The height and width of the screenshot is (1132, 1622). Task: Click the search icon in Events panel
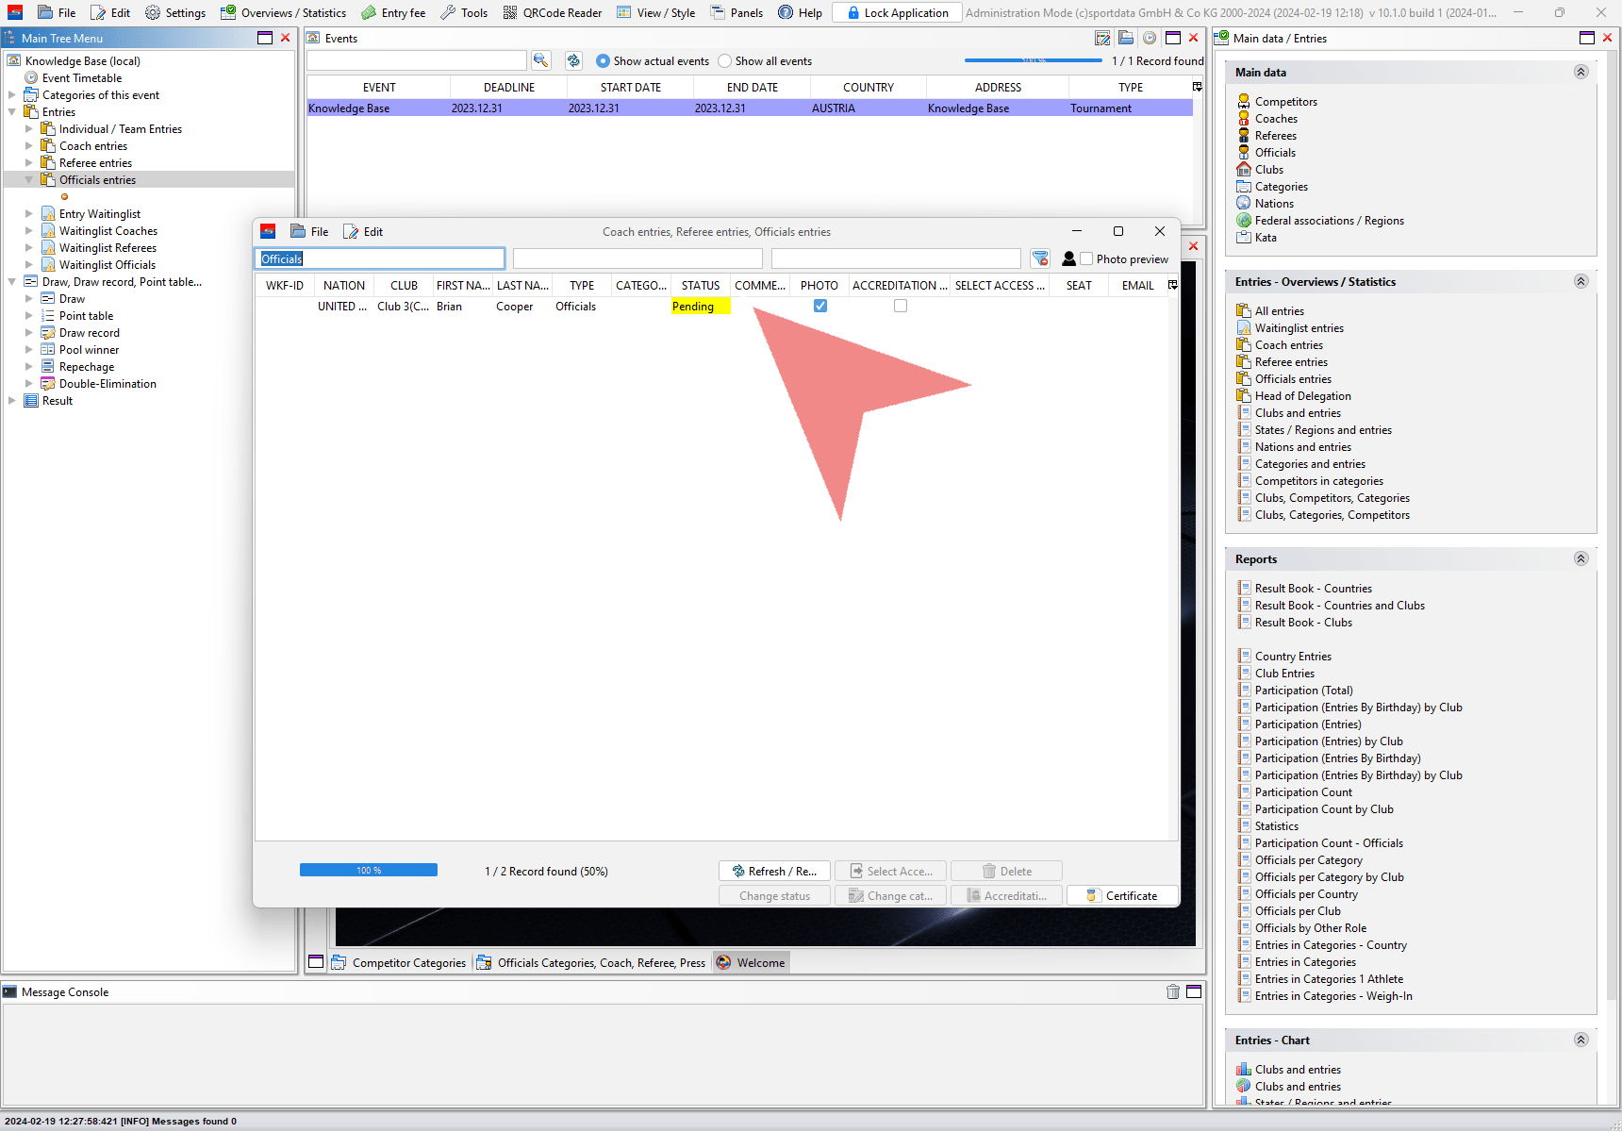point(540,60)
